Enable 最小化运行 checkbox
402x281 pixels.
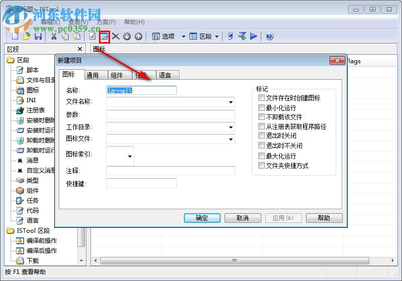(261, 107)
